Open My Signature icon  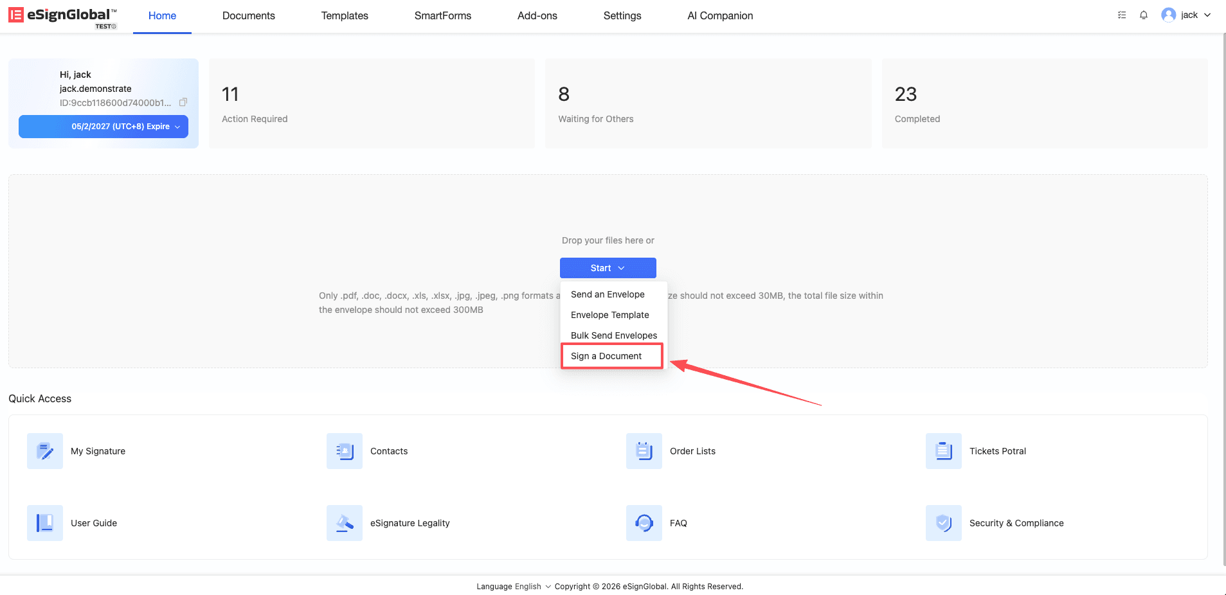tap(45, 451)
